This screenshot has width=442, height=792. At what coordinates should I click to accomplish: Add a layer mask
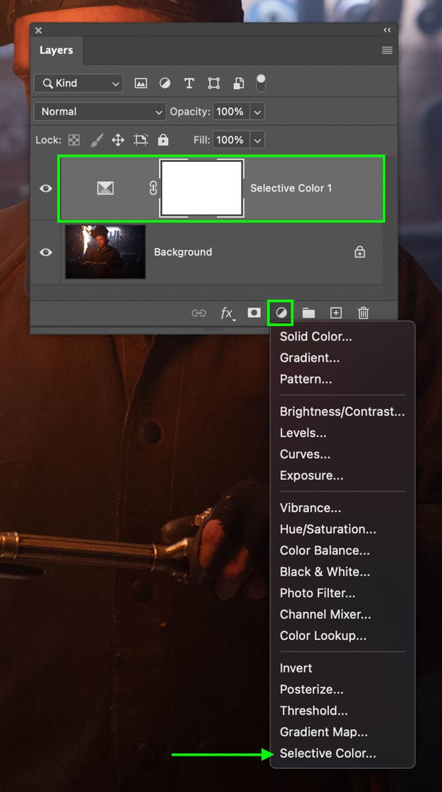[x=254, y=313]
